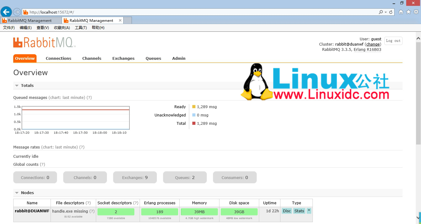Restore the browser window size

(402, 3)
